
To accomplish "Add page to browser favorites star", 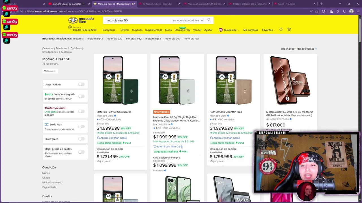I will pyautogui.click(x=316, y=11).
